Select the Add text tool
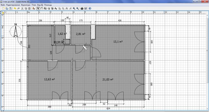Viewport: 209px width, 112px height. click(56, 8)
